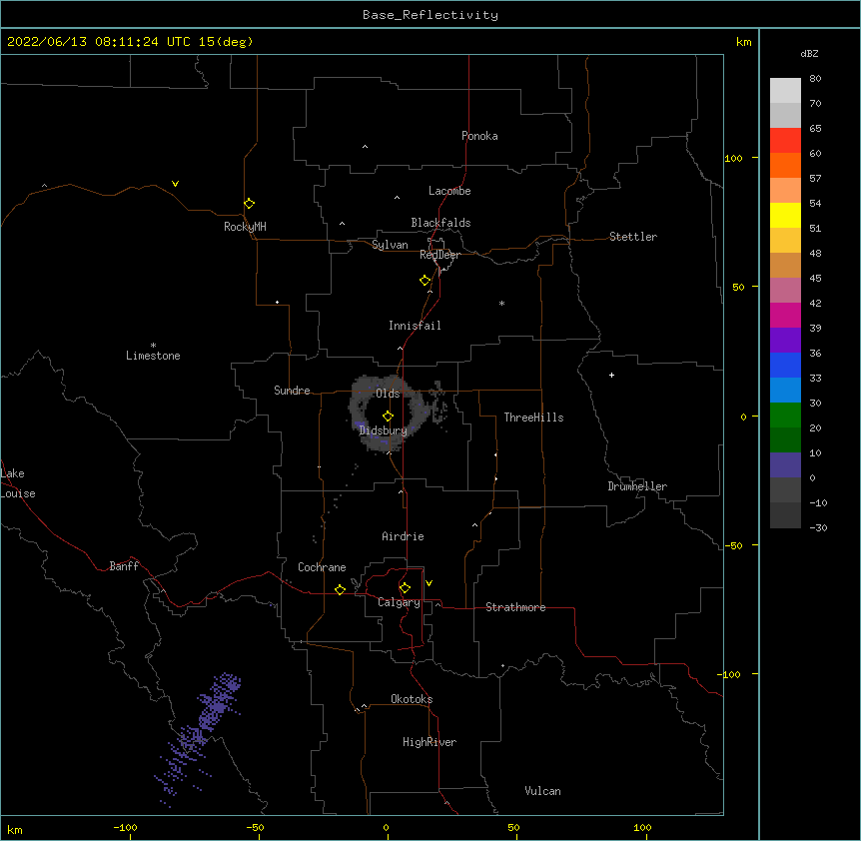Viewport: 861px width, 841px height.
Task: Click the Okotoks label
Action: 412,699
